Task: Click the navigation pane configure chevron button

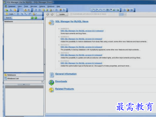Action: pos(42,82)
